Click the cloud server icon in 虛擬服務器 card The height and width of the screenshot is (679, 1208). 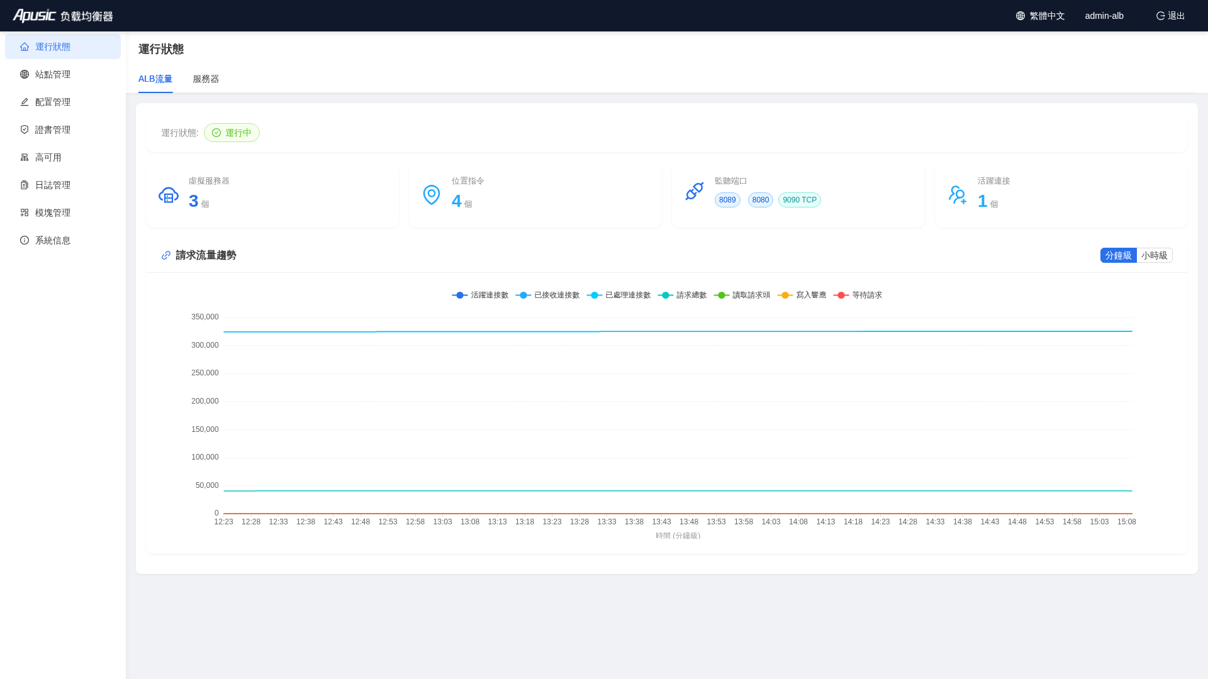pyautogui.click(x=169, y=195)
